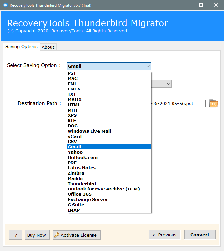Image resolution: width=224 pixels, height=251 pixels.
Task: Select EML format option
Action: point(109,84)
